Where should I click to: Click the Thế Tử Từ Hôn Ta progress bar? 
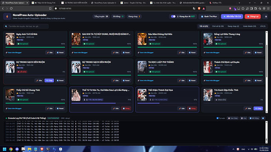tap(101, 103)
